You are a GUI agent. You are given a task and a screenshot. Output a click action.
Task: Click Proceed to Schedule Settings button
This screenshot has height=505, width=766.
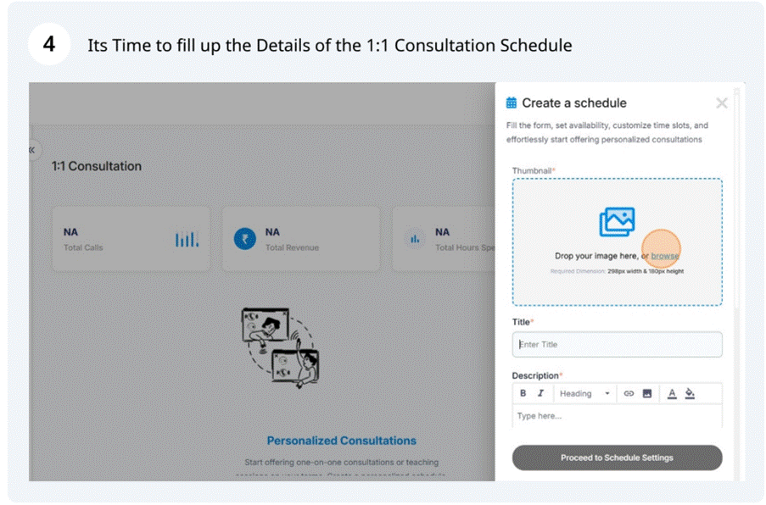pos(617,458)
